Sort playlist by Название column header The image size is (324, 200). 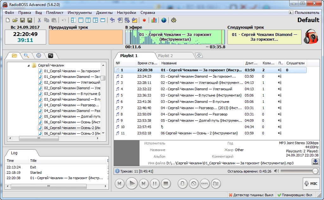coord(202,63)
